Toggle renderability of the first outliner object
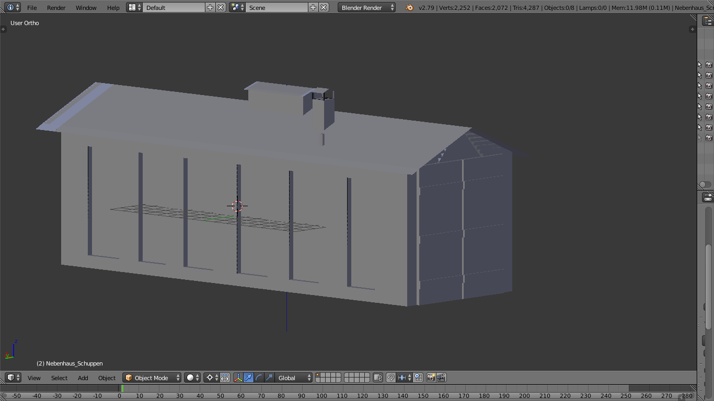714x401 pixels. click(x=709, y=65)
